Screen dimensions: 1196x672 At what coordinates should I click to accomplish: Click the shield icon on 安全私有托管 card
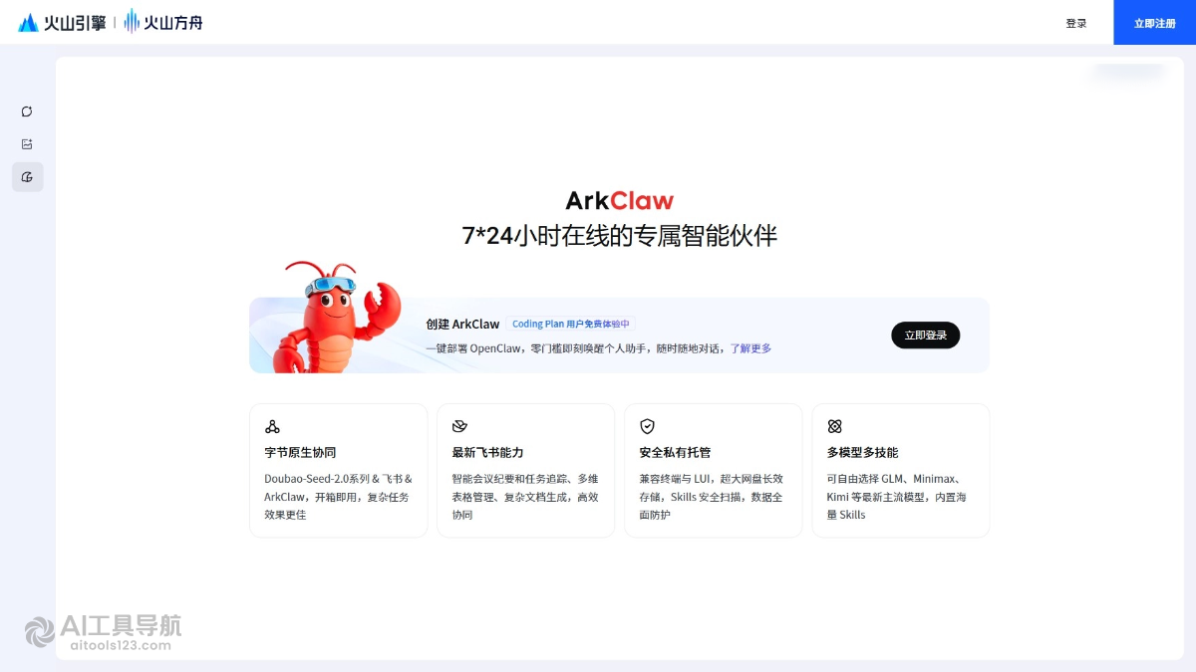(x=647, y=426)
